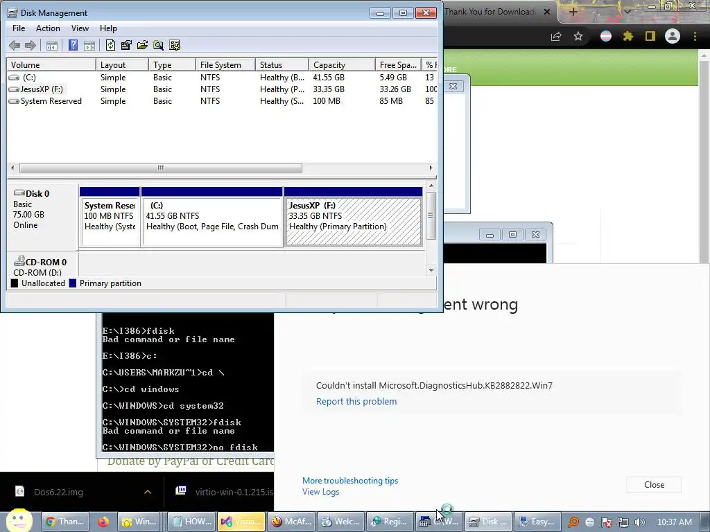Click the orange magnifier tray icon
The width and height of the screenshot is (710, 532).
tap(573, 522)
